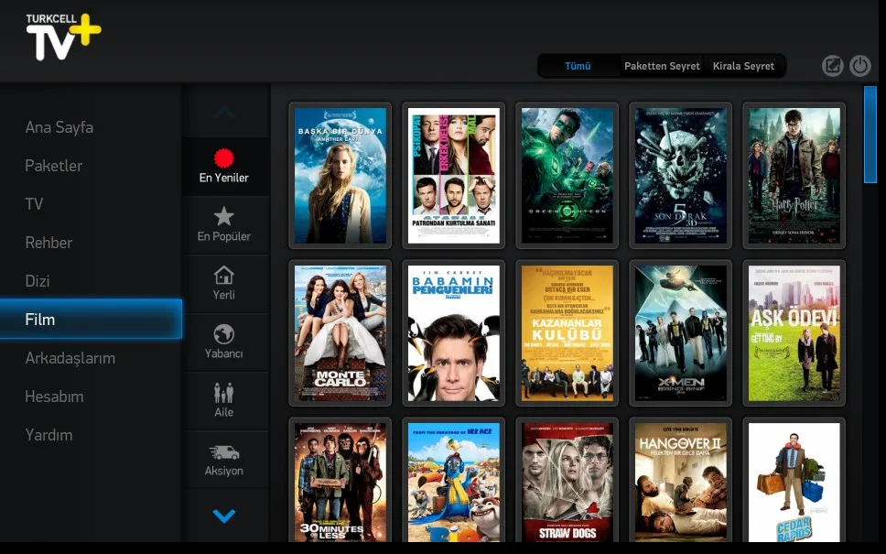
Task: Select the En Yeniler red dot icon
Action: 223,158
